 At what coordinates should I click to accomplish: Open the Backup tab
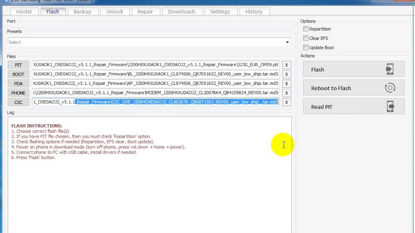pos(82,11)
